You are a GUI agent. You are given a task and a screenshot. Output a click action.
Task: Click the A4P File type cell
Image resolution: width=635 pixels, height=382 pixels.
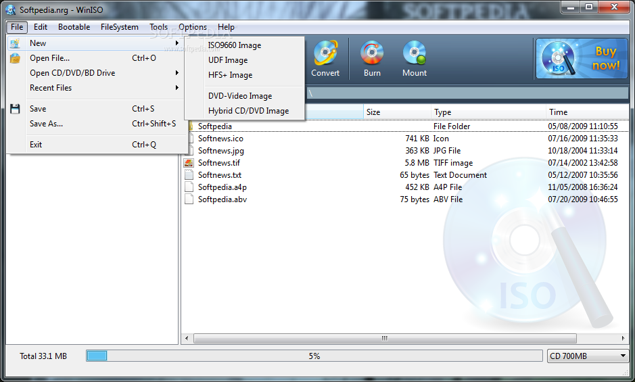tap(448, 187)
